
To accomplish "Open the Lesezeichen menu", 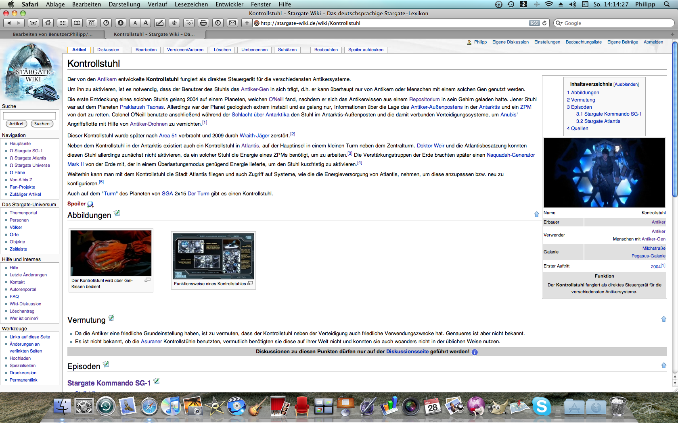I will click(191, 4).
